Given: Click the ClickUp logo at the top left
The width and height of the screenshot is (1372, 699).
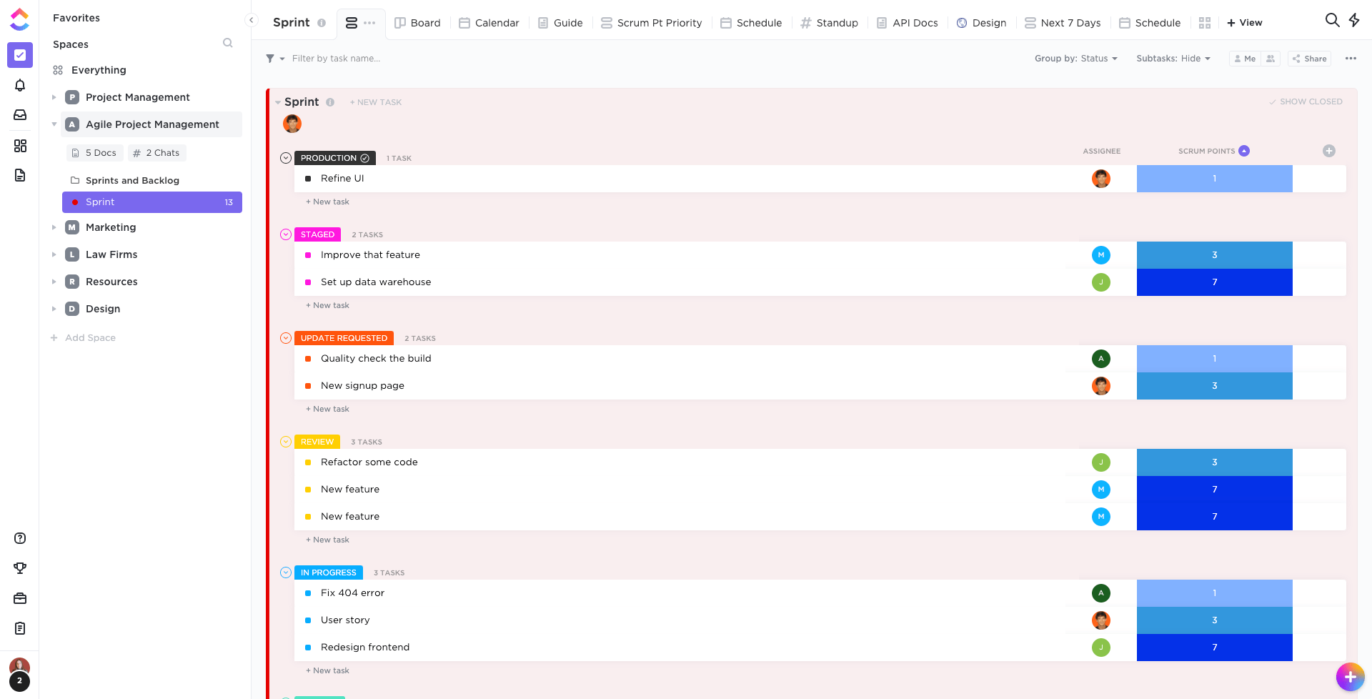Looking at the screenshot, I should click(x=19, y=19).
